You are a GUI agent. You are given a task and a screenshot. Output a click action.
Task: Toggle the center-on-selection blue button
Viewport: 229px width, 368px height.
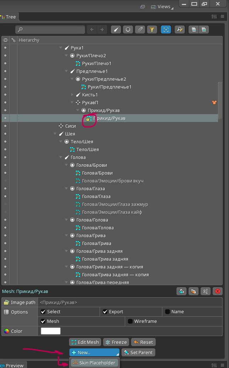pos(166,30)
